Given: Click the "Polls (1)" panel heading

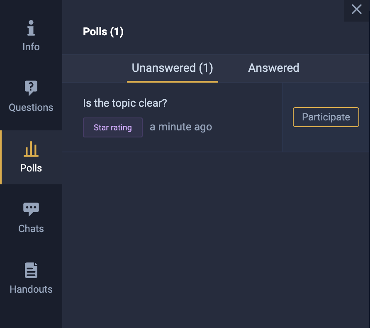Looking at the screenshot, I should 103,32.
